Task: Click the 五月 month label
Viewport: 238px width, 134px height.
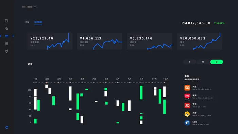Action: point(82,79)
